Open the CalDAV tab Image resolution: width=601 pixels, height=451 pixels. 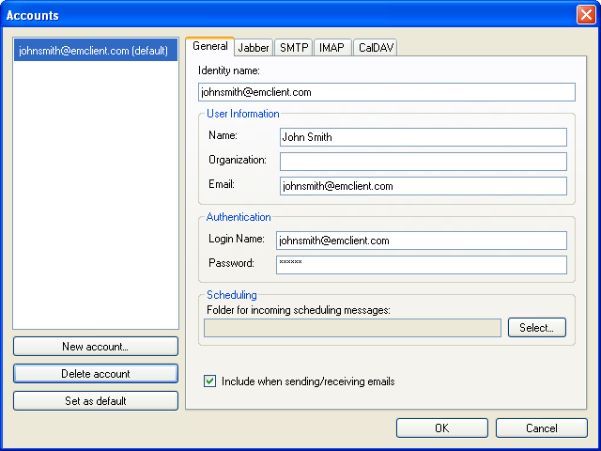[x=376, y=48]
